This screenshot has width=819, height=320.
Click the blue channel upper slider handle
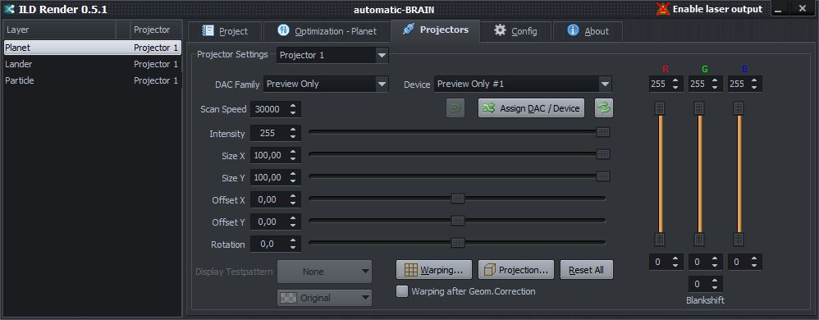click(x=738, y=108)
